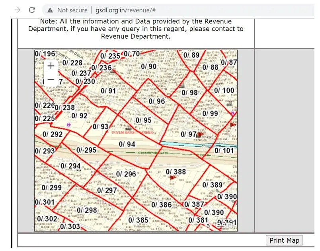Click the parcel labeled 0/389
The height and width of the screenshot is (251, 320).
(x=212, y=185)
